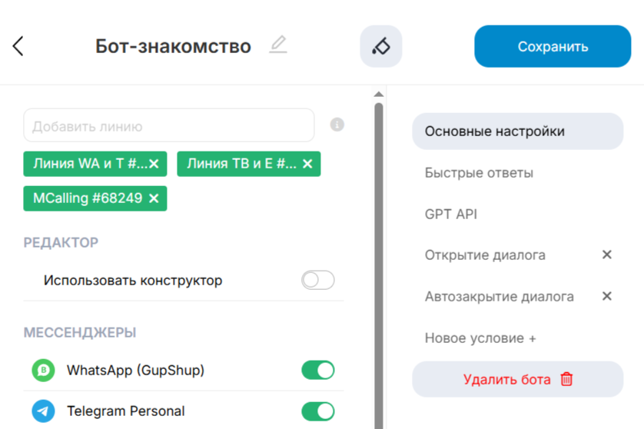
Task: Go to the GPT API section
Action: pyautogui.click(x=451, y=214)
